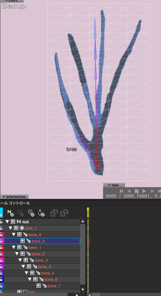Step back one frame

(x=129, y=191)
